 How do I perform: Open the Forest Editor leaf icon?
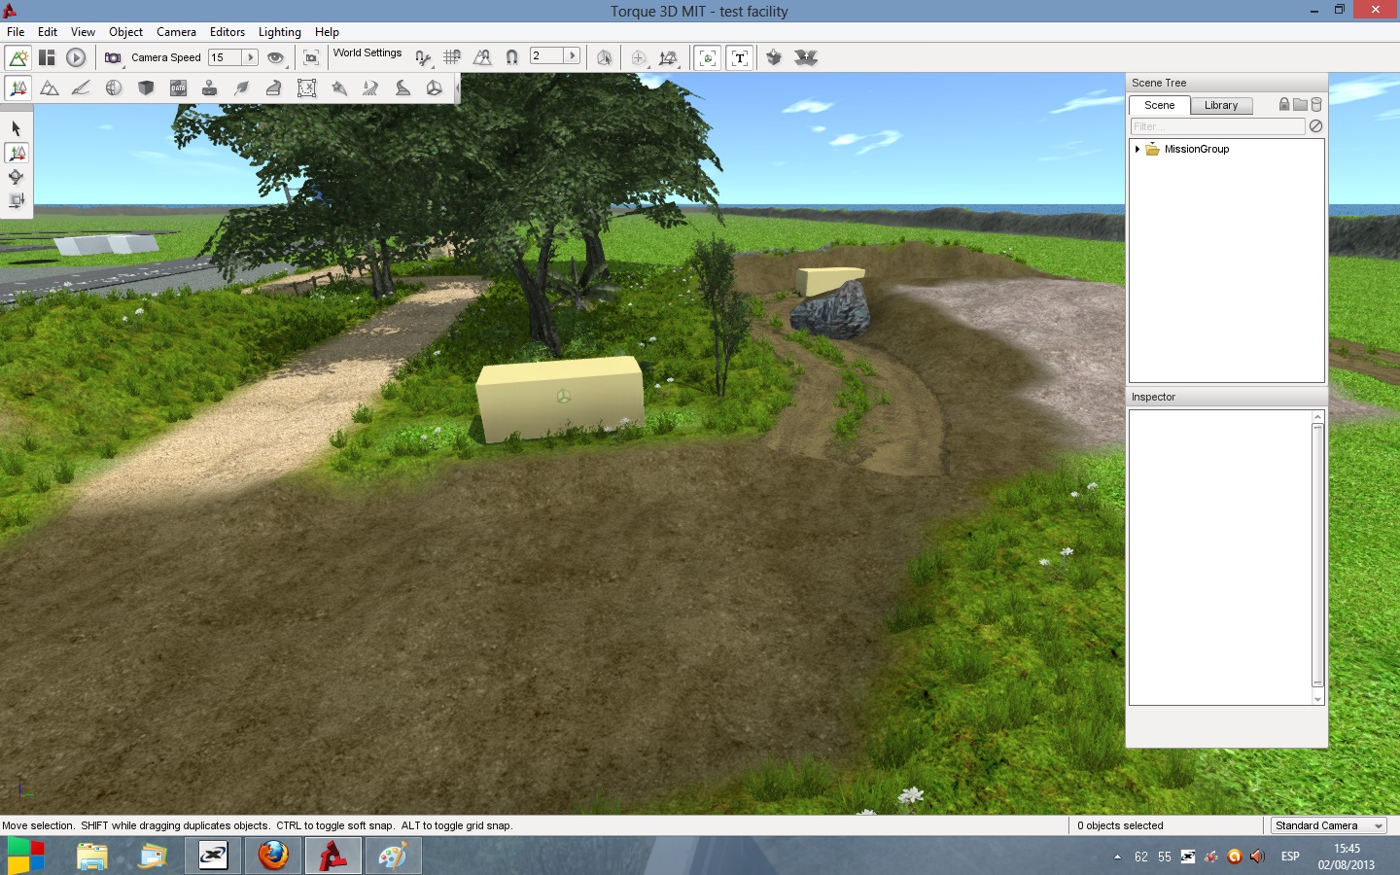click(x=242, y=88)
